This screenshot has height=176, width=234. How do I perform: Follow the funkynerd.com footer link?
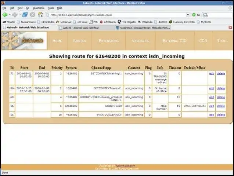pyautogui.click(x=125, y=166)
